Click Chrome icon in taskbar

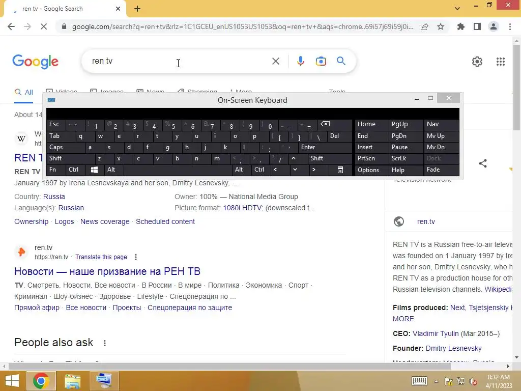pos(41,381)
